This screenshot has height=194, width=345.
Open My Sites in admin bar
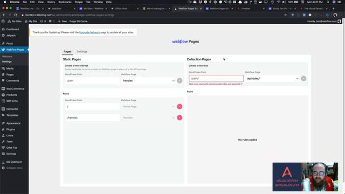(15, 22)
